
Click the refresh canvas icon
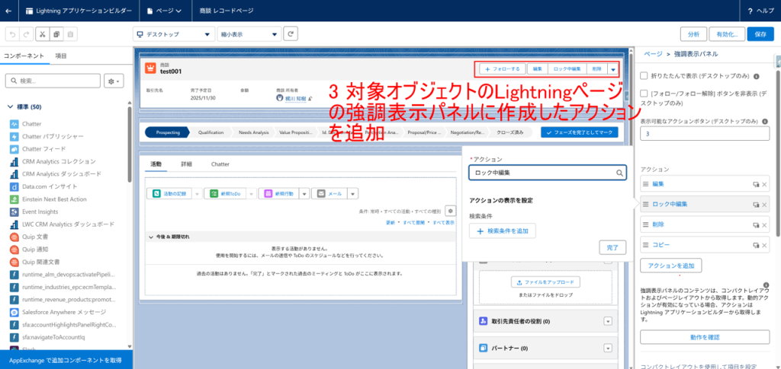(291, 33)
